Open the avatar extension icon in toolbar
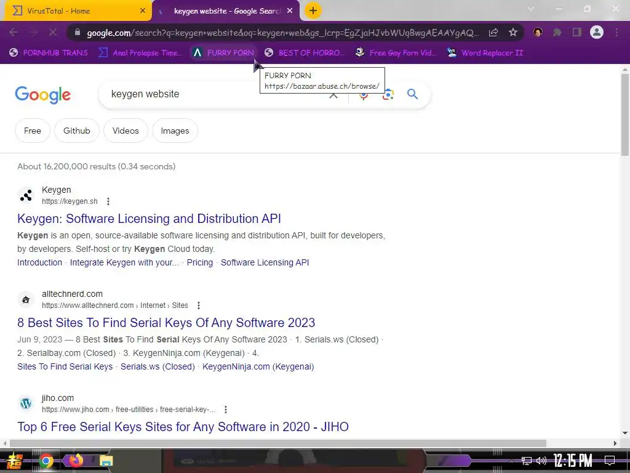 click(x=538, y=32)
